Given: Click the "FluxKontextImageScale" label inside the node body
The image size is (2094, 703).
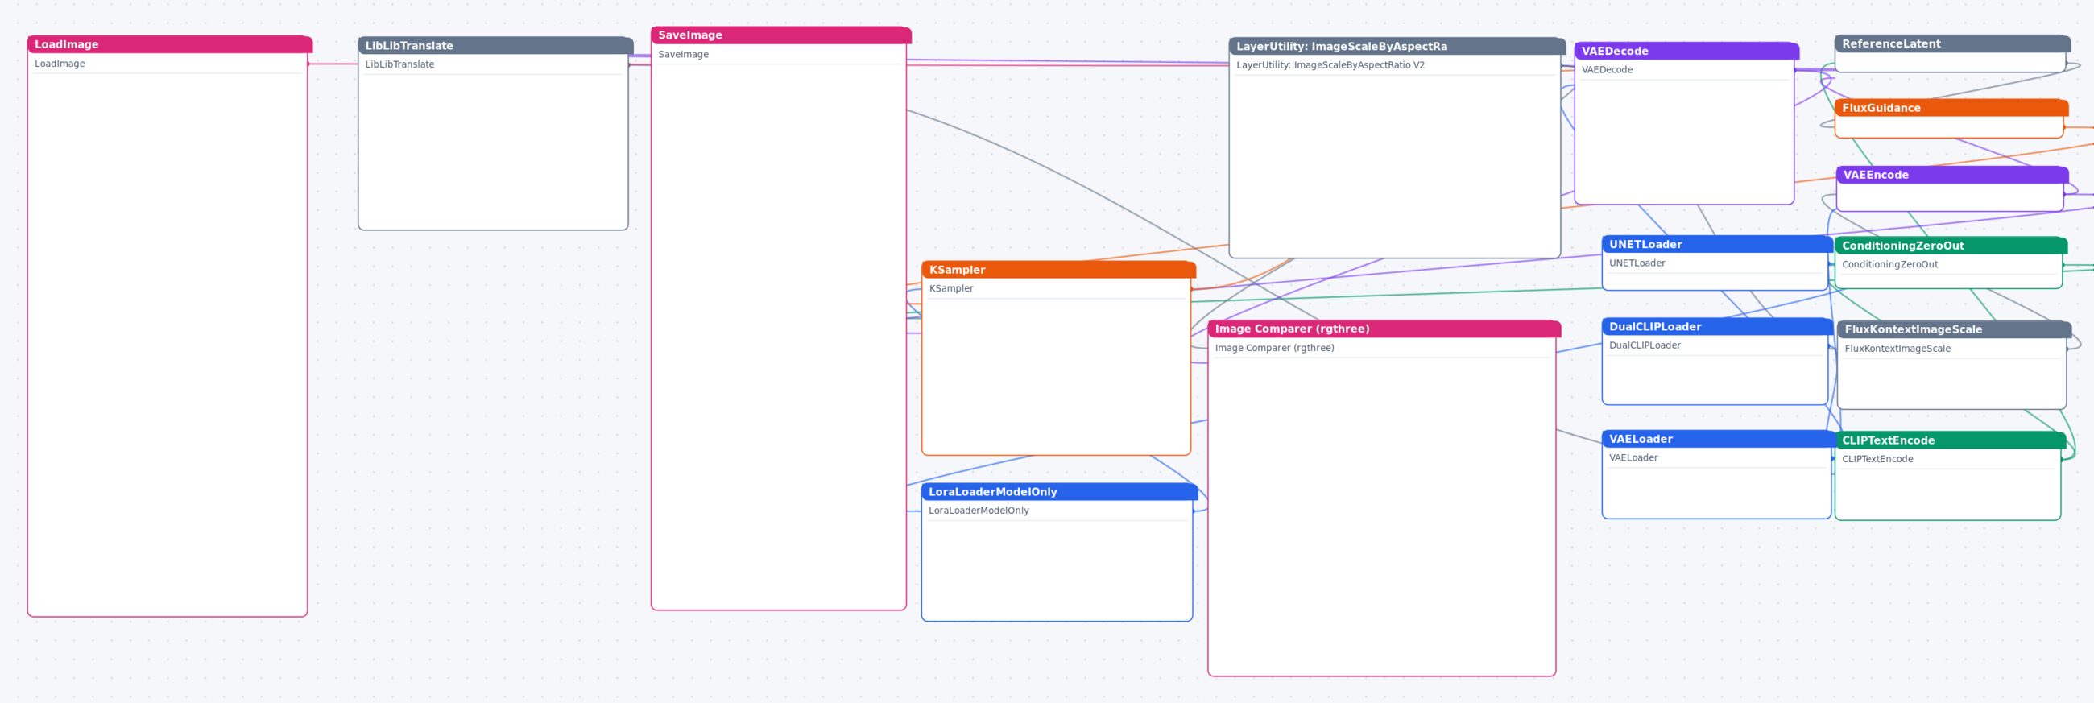Looking at the screenshot, I should [1897, 349].
